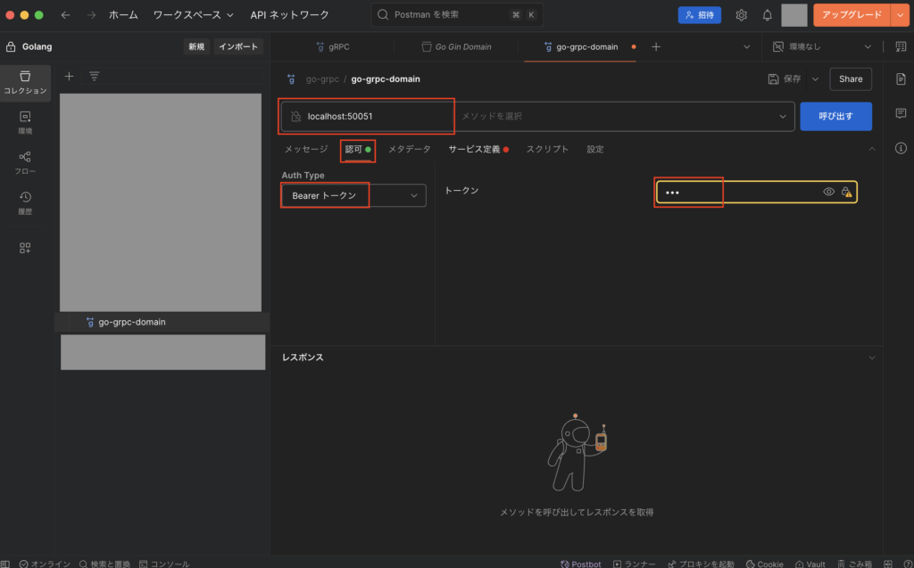Open the メソッドを選択 dropdown
This screenshot has width=914, height=568.
(x=624, y=117)
